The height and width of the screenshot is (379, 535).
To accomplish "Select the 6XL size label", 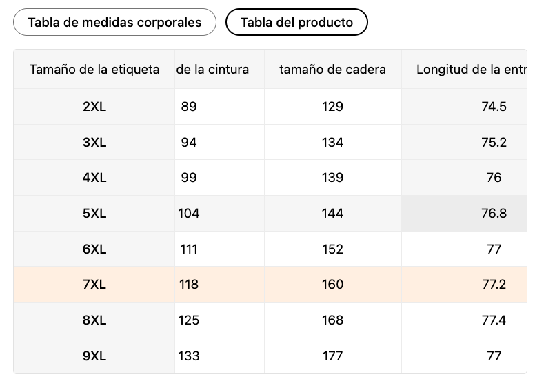I will click(94, 249).
